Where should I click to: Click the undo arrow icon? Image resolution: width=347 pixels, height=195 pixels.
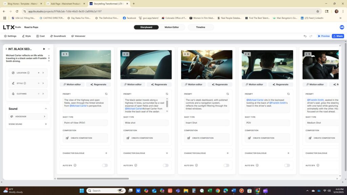(305, 36)
